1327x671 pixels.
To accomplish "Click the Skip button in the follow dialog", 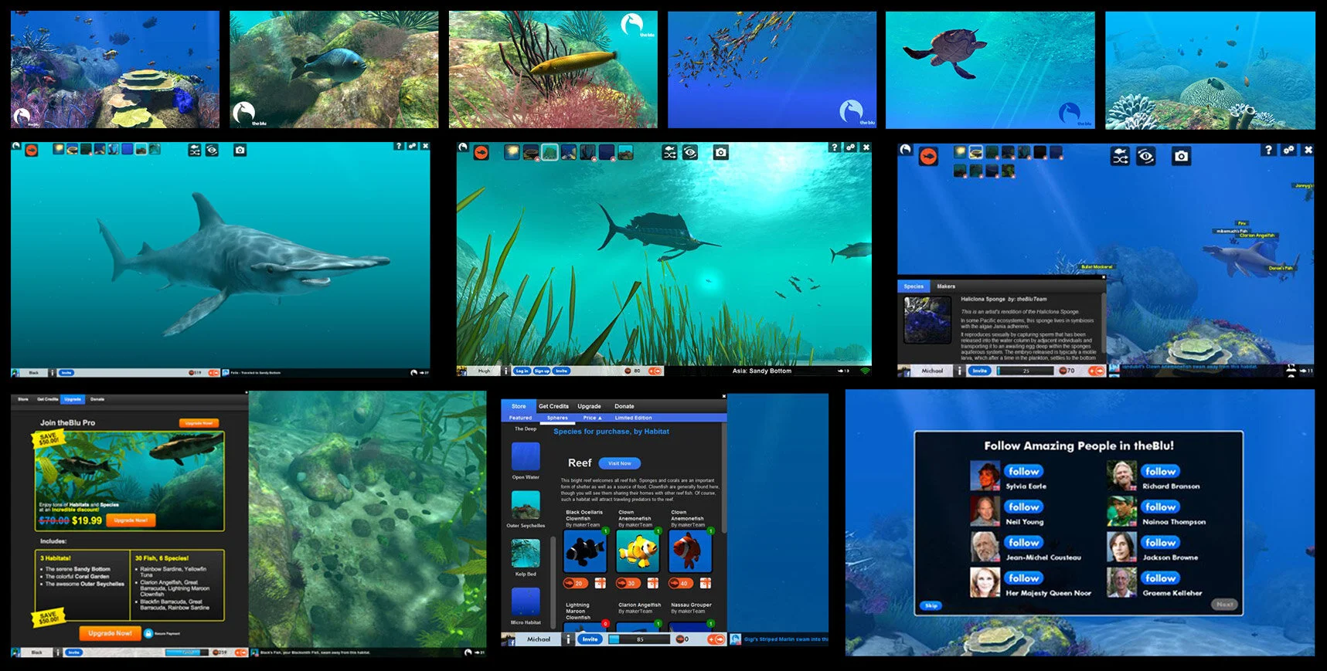I will pos(931,605).
